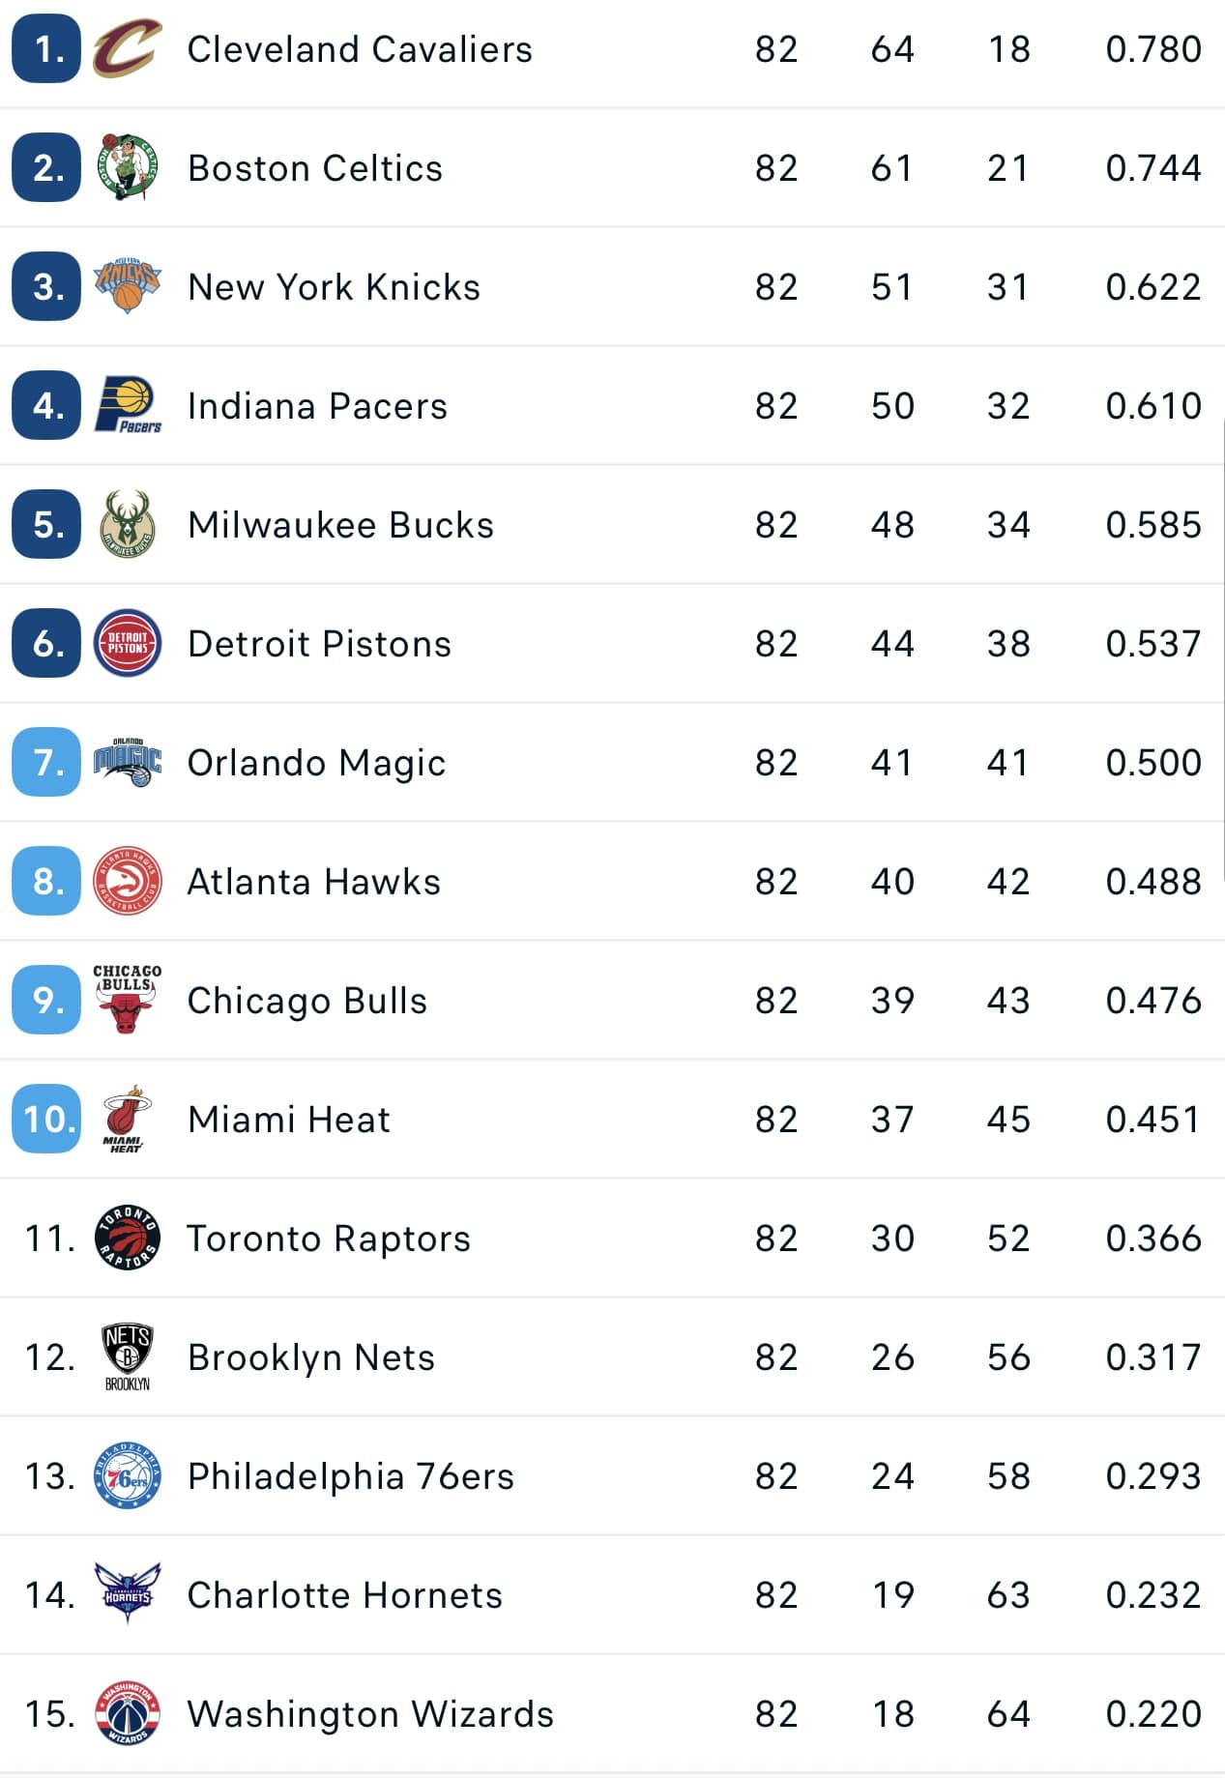Select the New York Knicks logo
This screenshot has height=1778, width=1225.
(127, 286)
